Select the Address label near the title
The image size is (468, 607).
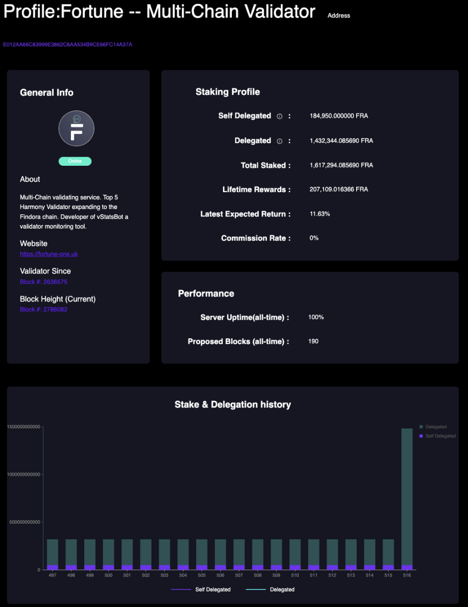(x=338, y=15)
